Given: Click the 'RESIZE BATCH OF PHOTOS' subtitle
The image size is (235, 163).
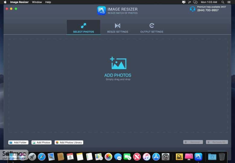Looking at the screenshot, I should (x=122, y=13).
